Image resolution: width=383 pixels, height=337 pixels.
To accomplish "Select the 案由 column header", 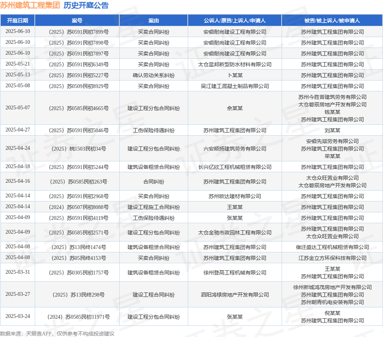I will (x=154, y=21).
